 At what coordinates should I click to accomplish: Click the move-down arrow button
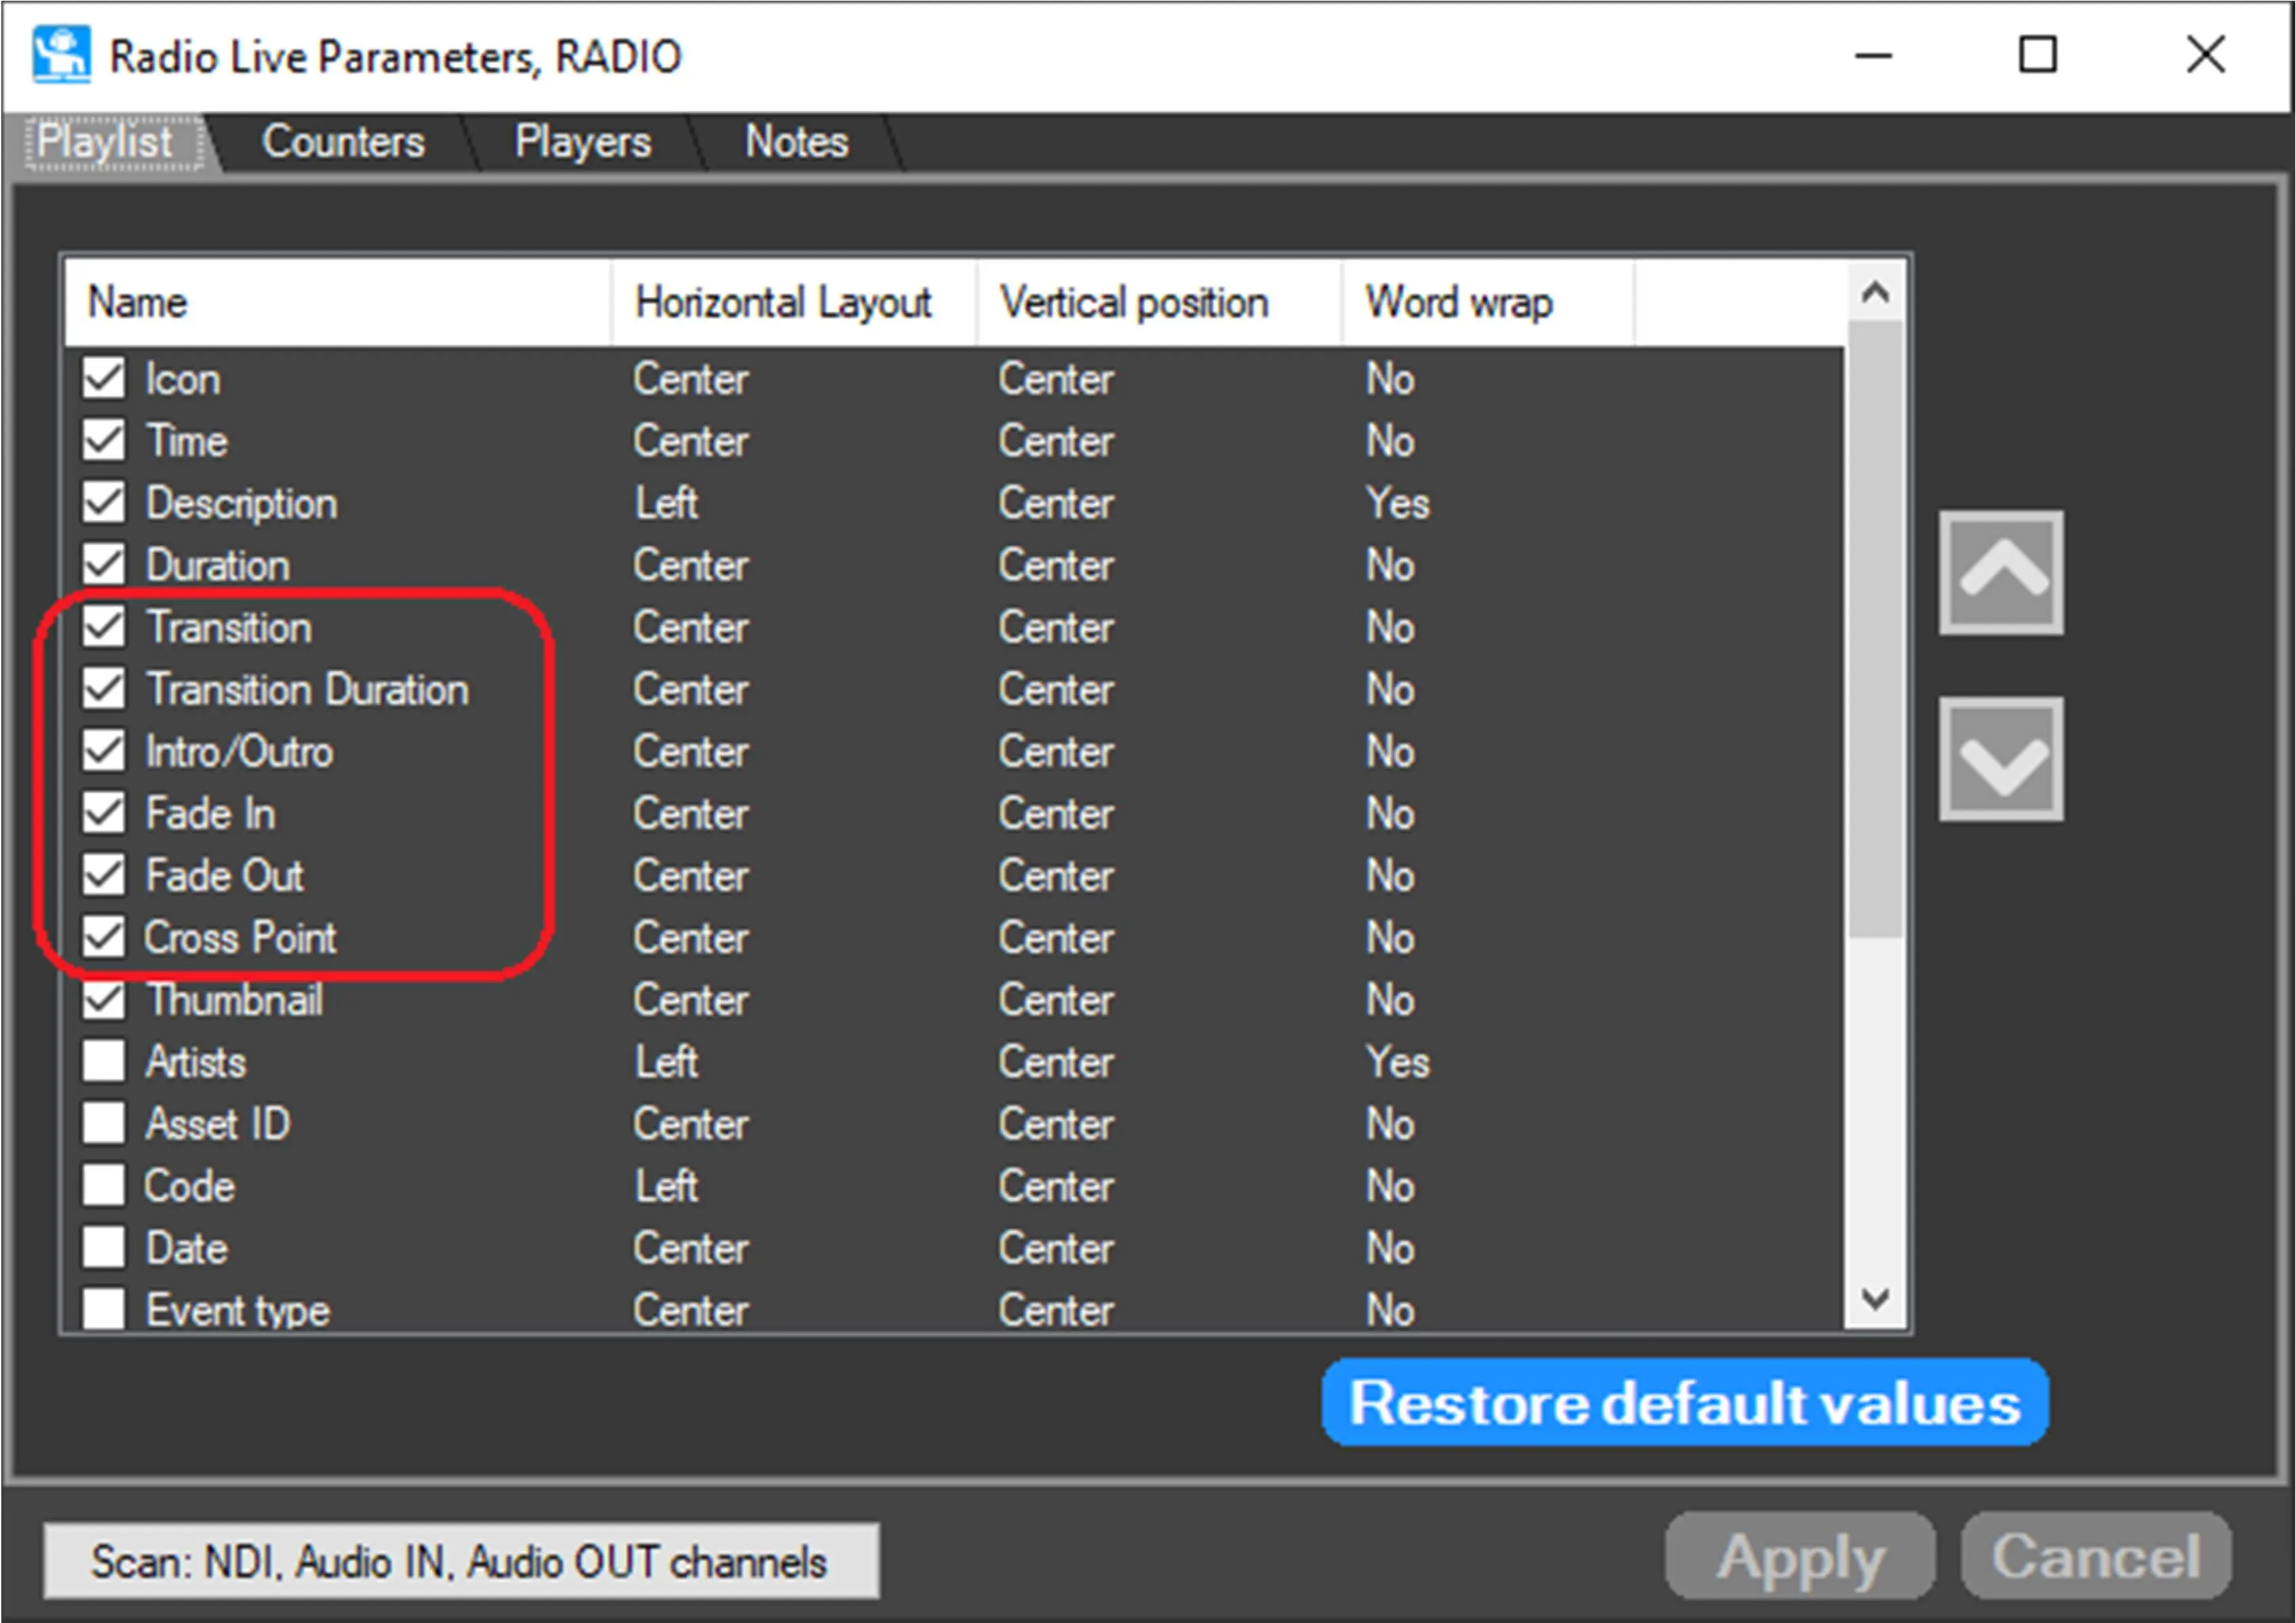pos(2001,759)
